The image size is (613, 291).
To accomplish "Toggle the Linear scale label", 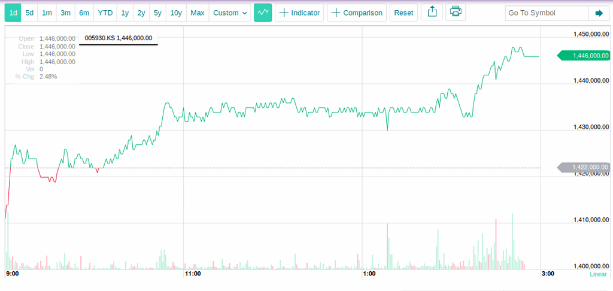I will pos(598,274).
